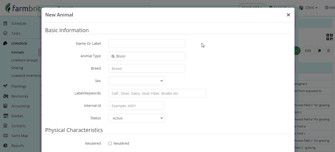The height and width of the screenshot is (152, 335).
Task: Click the Schedule calendar icon in sidebar
Action: 5,23
